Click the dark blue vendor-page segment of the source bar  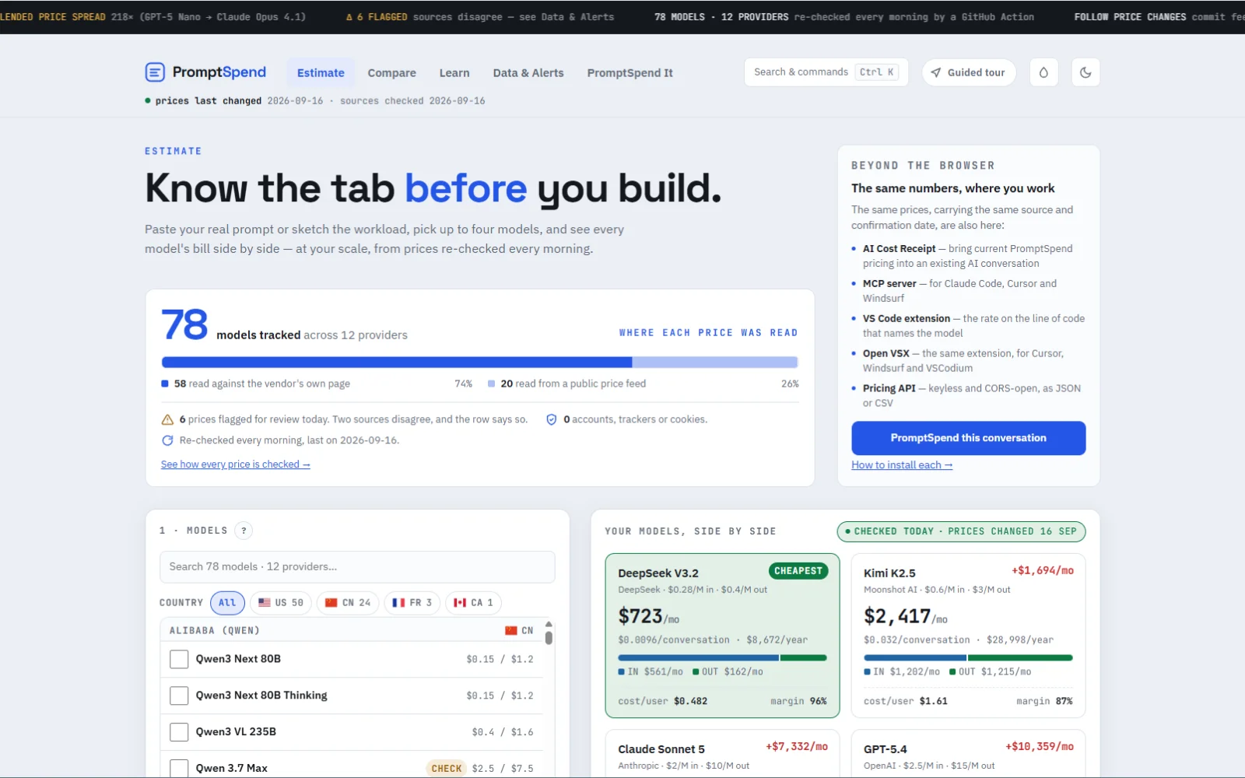point(397,362)
